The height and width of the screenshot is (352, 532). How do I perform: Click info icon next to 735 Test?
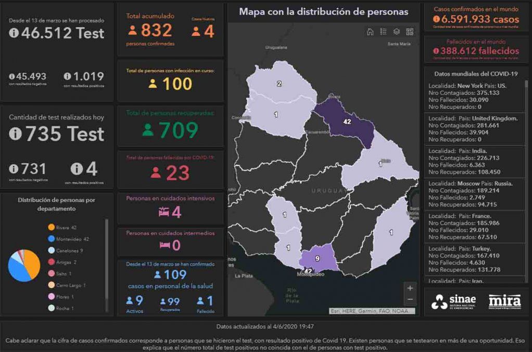[16, 134]
